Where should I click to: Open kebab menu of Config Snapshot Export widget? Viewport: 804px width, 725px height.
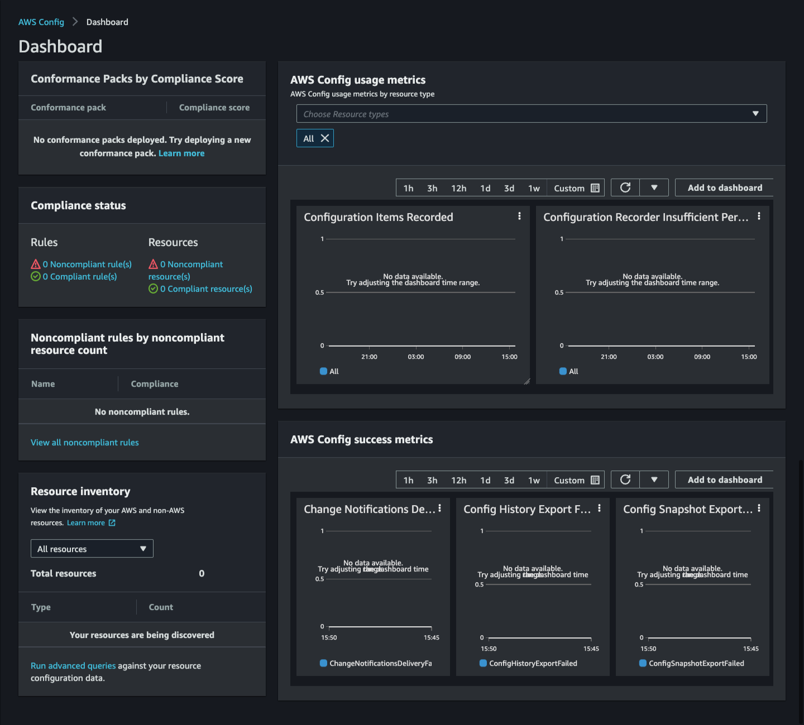(x=759, y=508)
